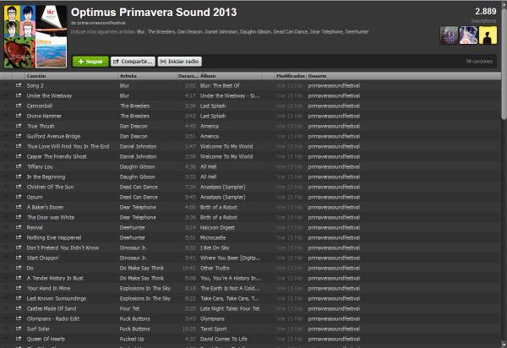
Task: Open album Tarot Sport
Action: tap(214, 329)
